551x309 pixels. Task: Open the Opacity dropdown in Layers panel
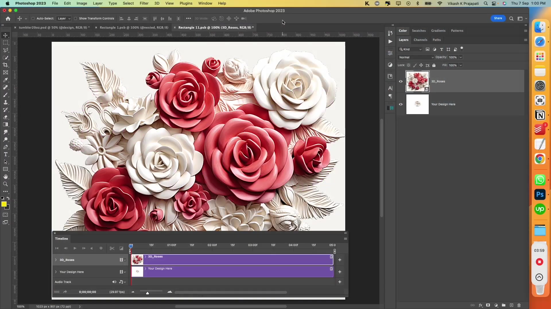(461, 57)
